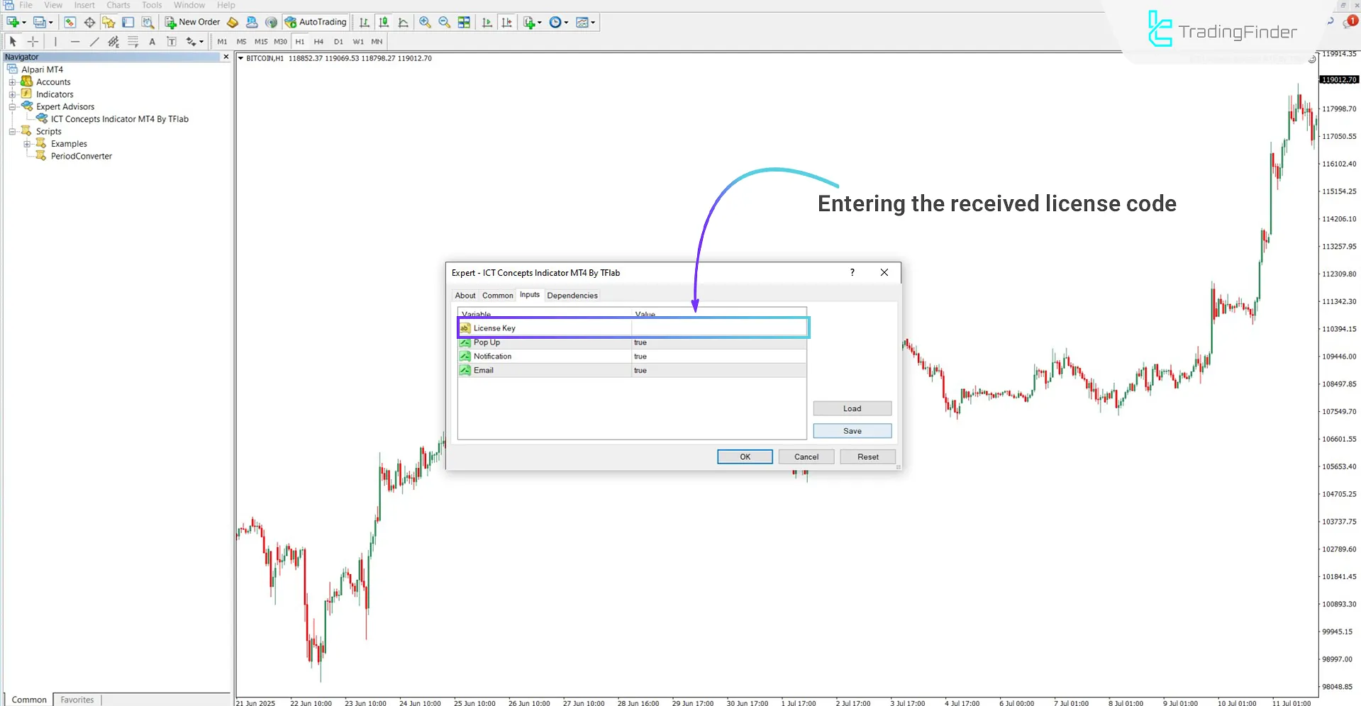Select the Crosshair tool

(x=33, y=41)
